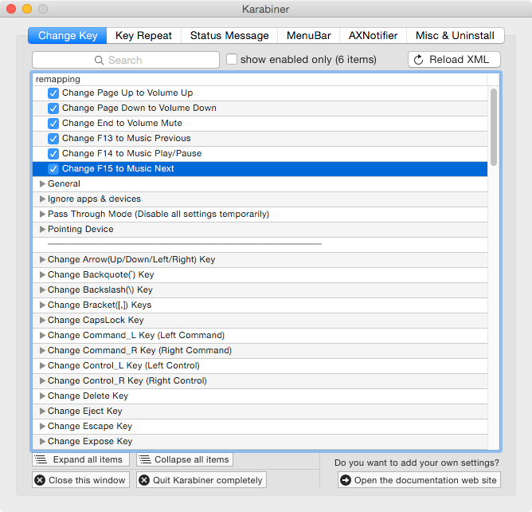
Task: Expand Change Control_R Key (Right Control)
Action: click(x=42, y=381)
